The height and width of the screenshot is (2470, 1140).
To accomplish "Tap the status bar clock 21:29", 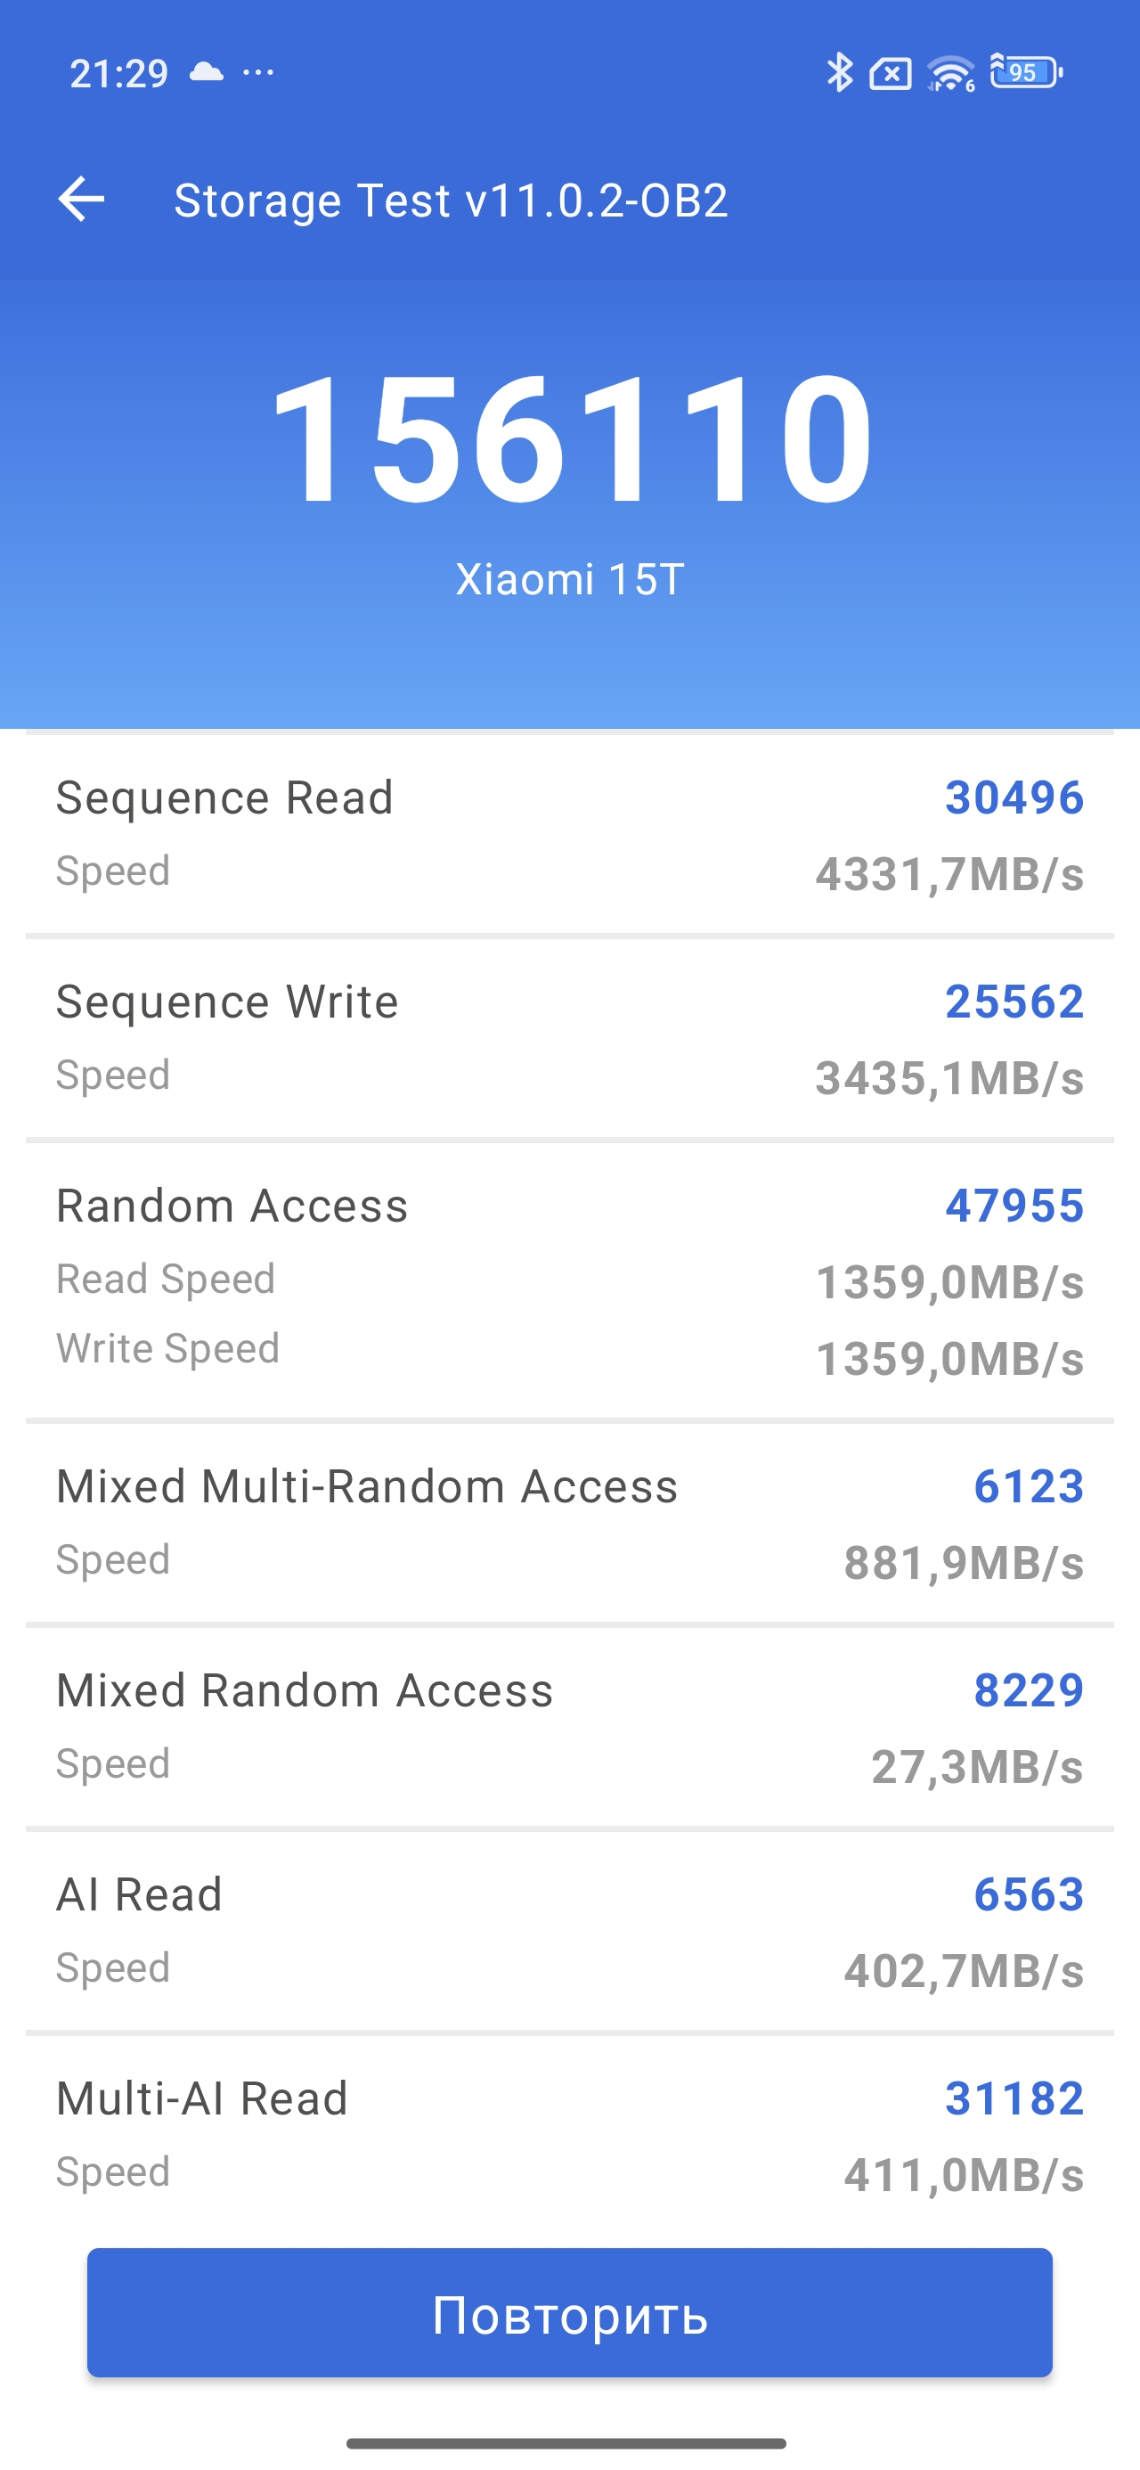I will (118, 74).
